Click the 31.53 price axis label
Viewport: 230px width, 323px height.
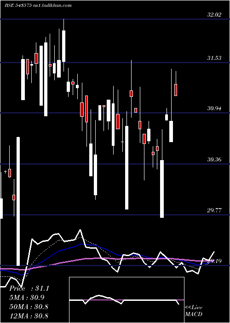[214, 58]
